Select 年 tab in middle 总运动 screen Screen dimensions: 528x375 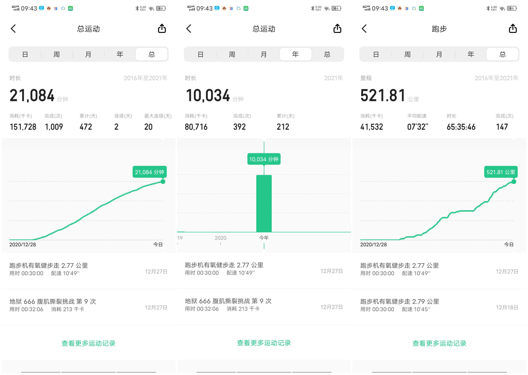click(x=296, y=54)
